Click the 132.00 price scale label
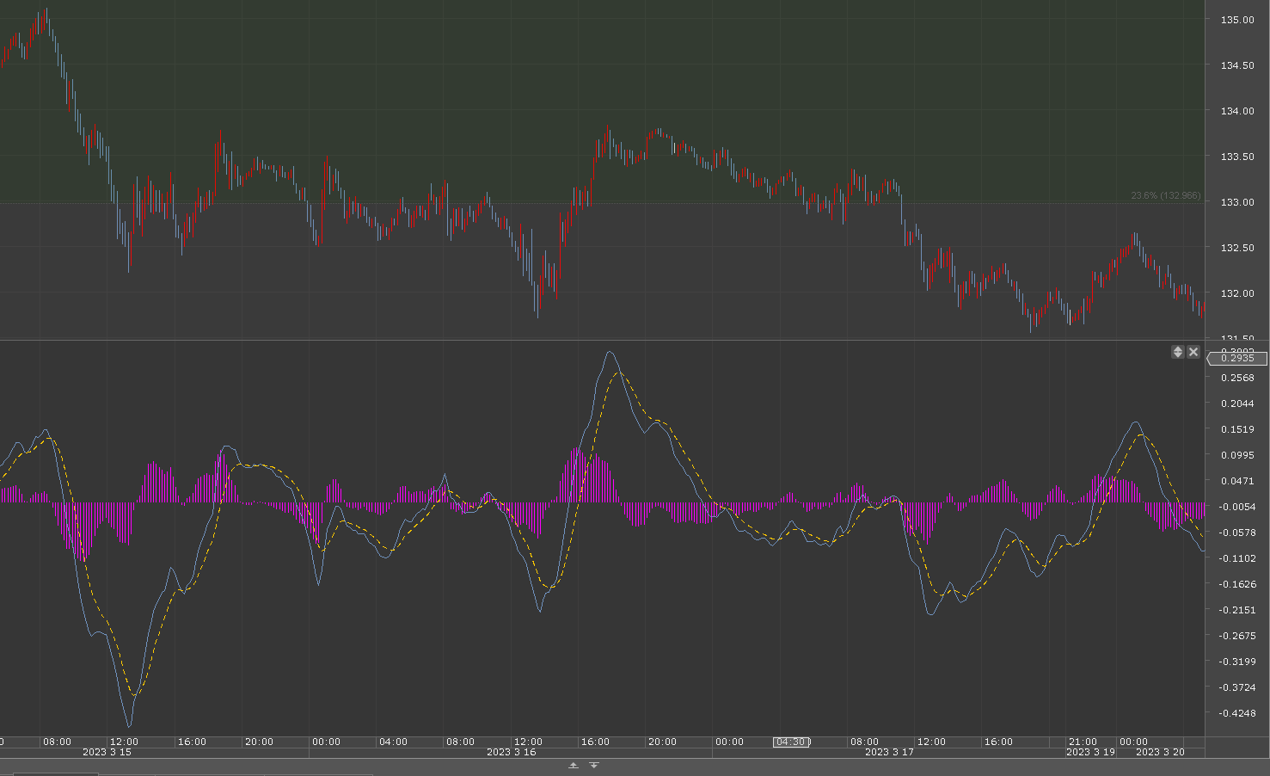 [1236, 293]
